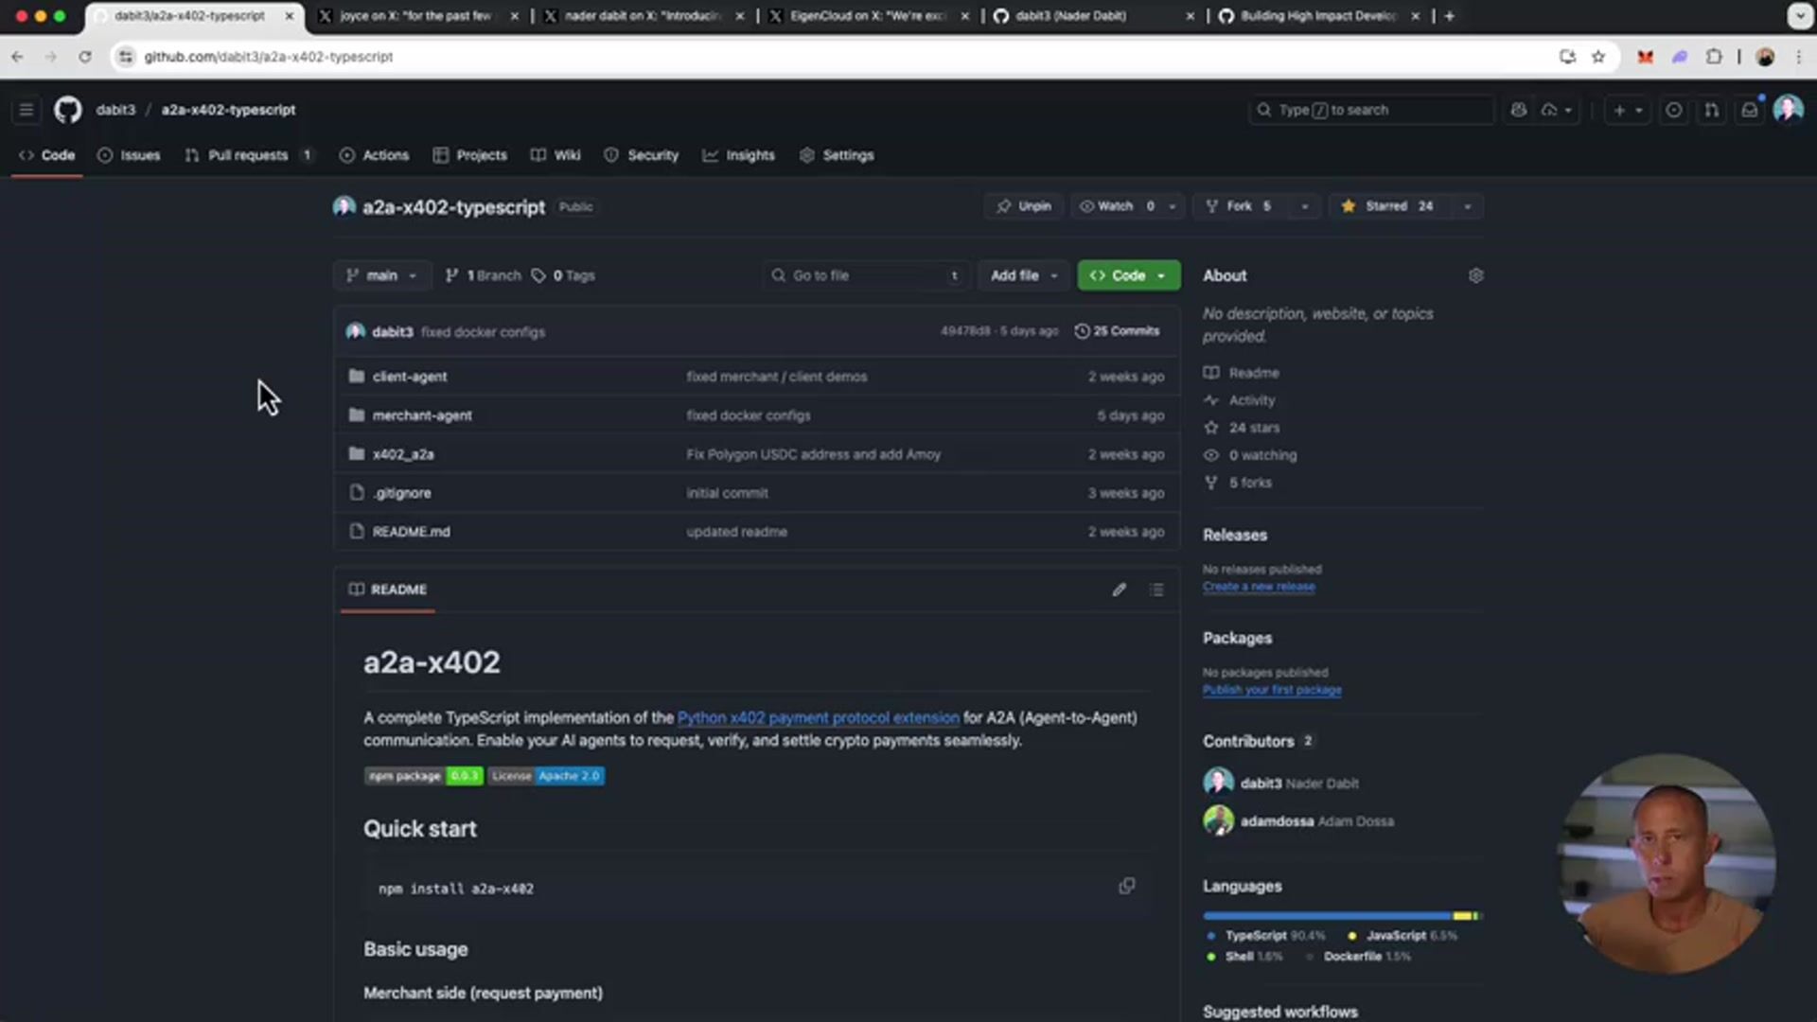Click the TypeScript language bar segment
Viewport: 1817px width, 1022px height.
click(1325, 916)
